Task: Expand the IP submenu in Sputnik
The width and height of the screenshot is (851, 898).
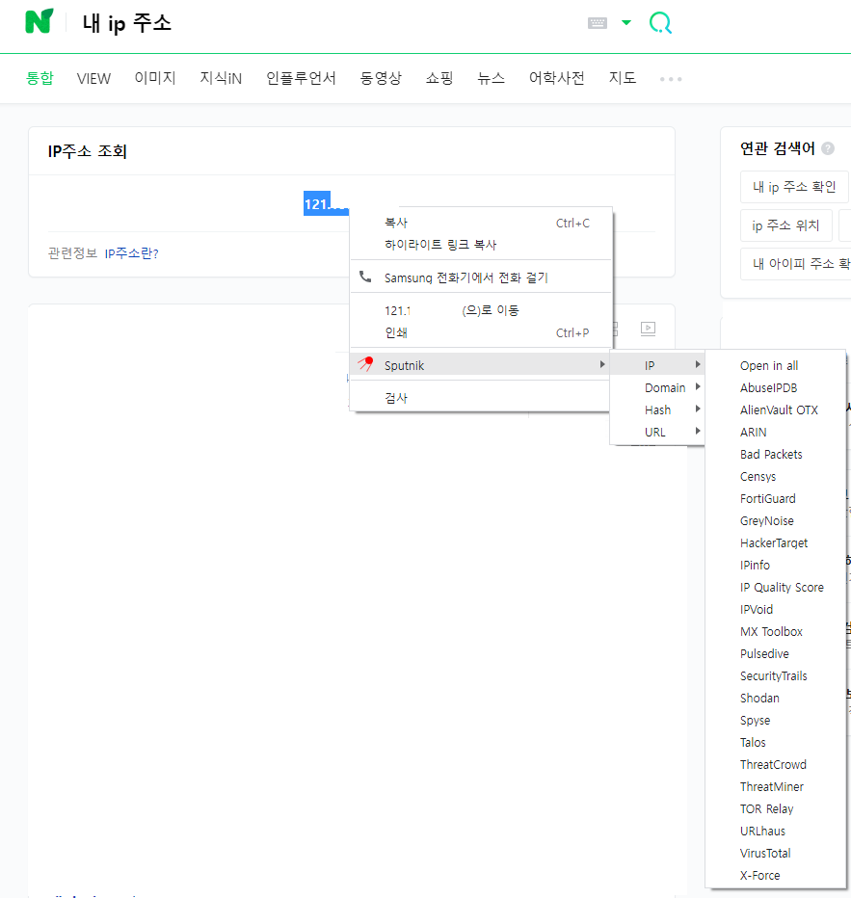Action: (x=657, y=365)
